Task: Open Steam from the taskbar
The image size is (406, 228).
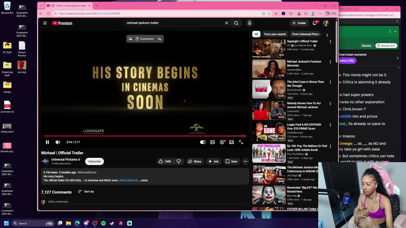Action: (112, 223)
